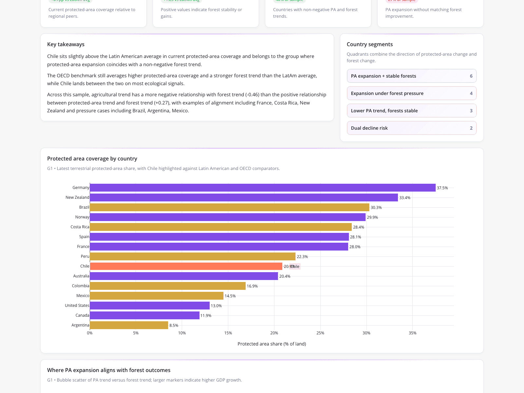Click the 11.9% value label
The image size is (524, 393).
(206, 316)
